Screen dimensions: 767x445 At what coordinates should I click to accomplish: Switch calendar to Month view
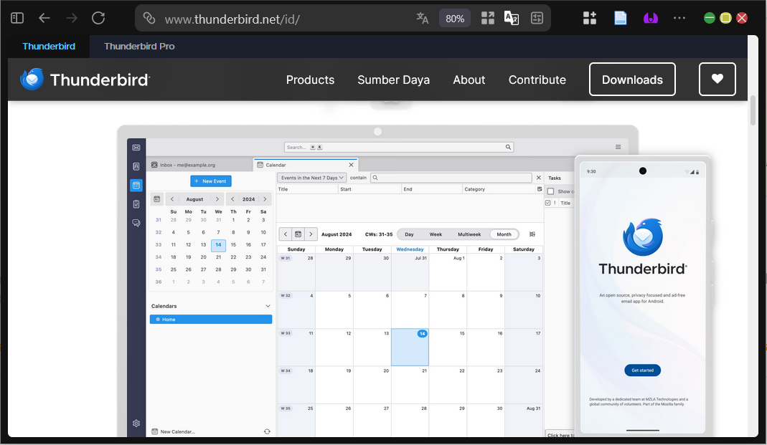pyautogui.click(x=504, y=234)
